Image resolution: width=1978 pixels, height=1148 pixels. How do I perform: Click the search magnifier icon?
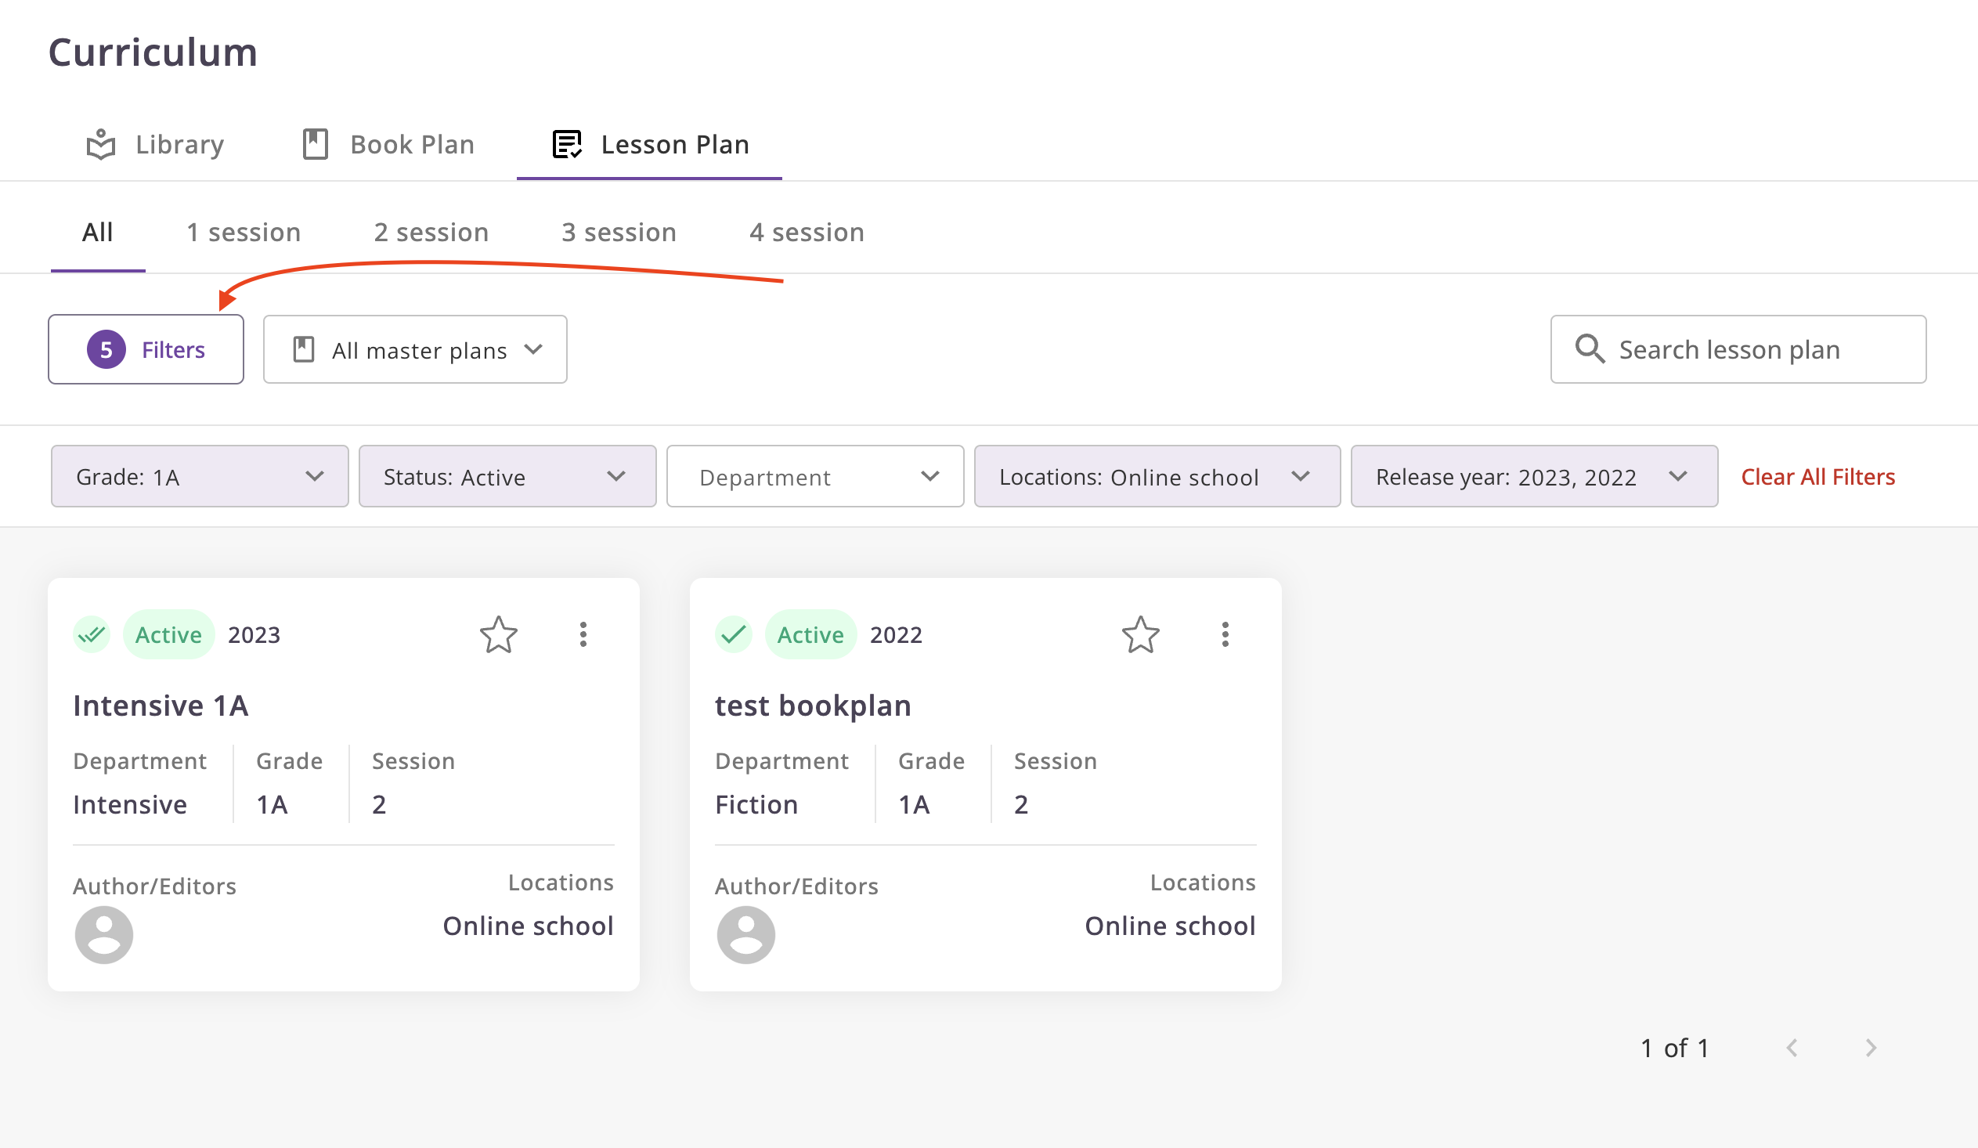pos(1590,349)
